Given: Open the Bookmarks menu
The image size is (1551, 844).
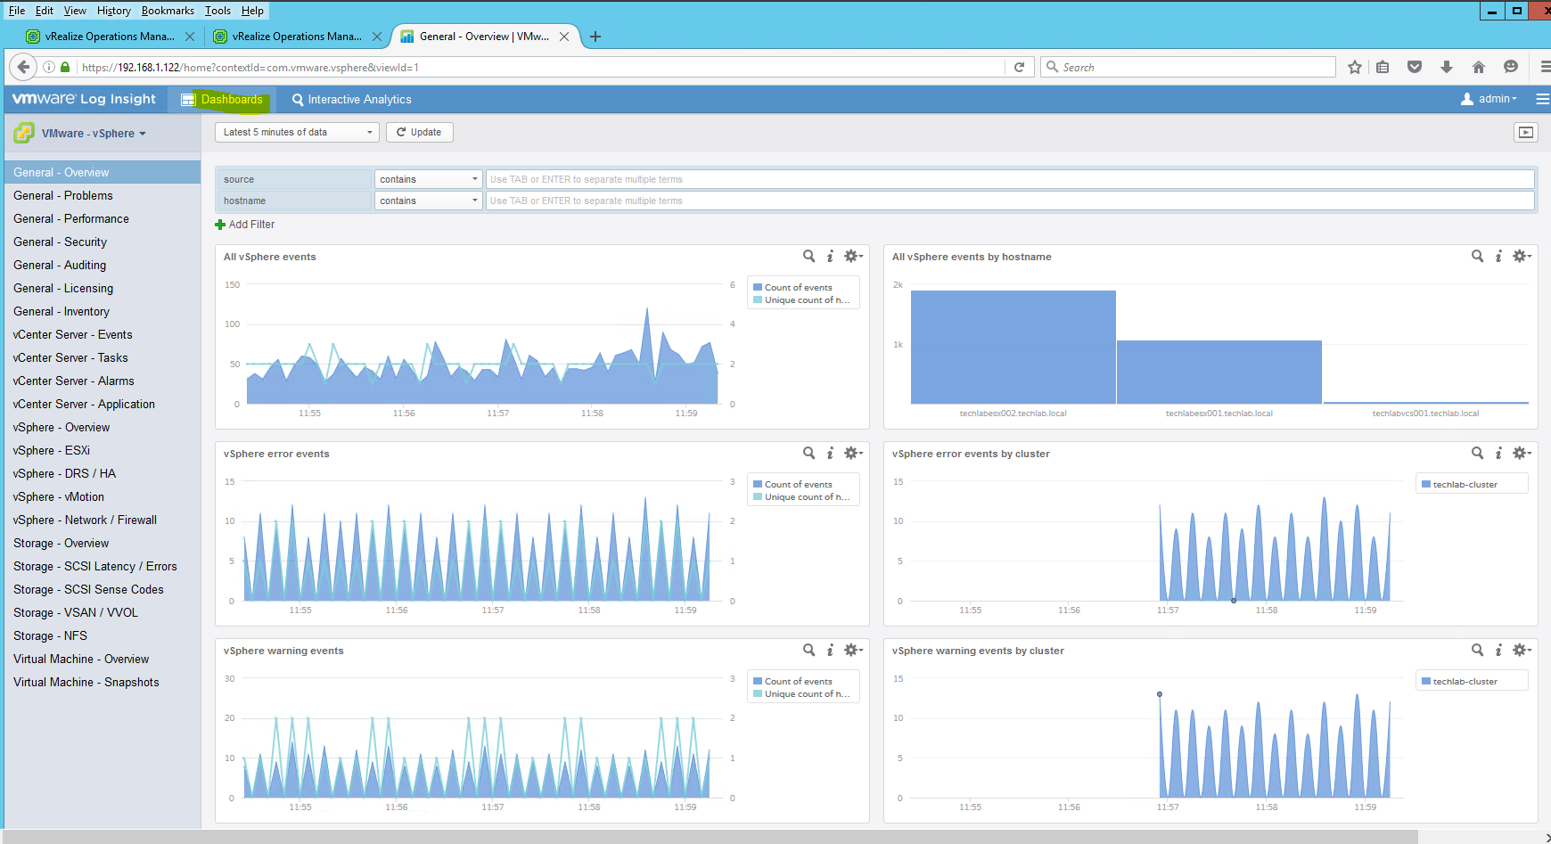Looking at the screenshot, I should click(168, 11).
